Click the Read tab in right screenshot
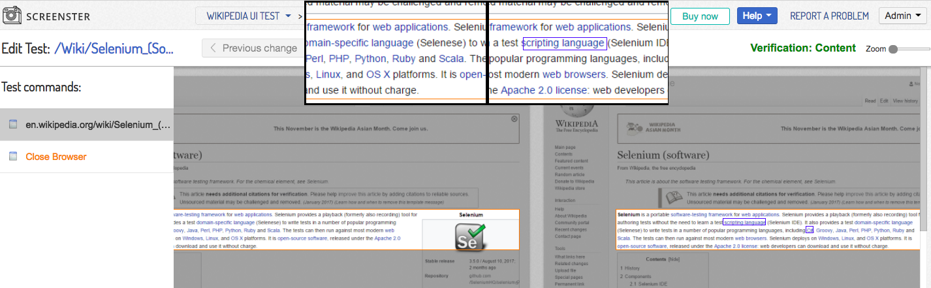The width and height of the screenshot is (931, 288). (870, 101)
